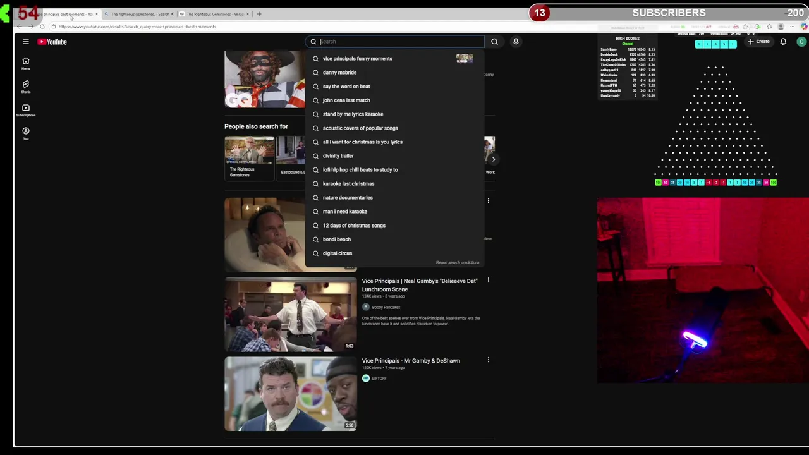Image resolution: width=809 pixels, height=455 pixels.
Task: Choose suggestion say the word on beat
Action: (x=395, y=86)
